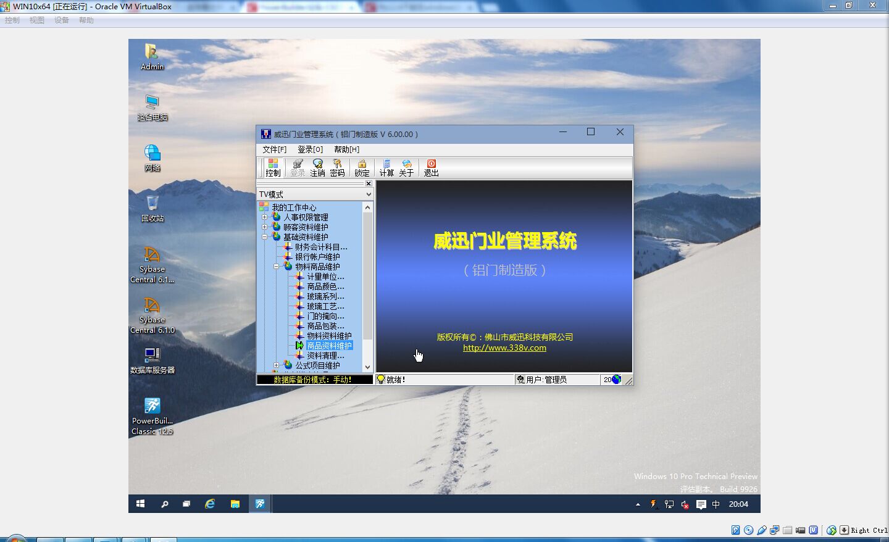The height and width of the screenshot is (542, 889).
Task: Click the network tray icon
Action: [669, 504]
